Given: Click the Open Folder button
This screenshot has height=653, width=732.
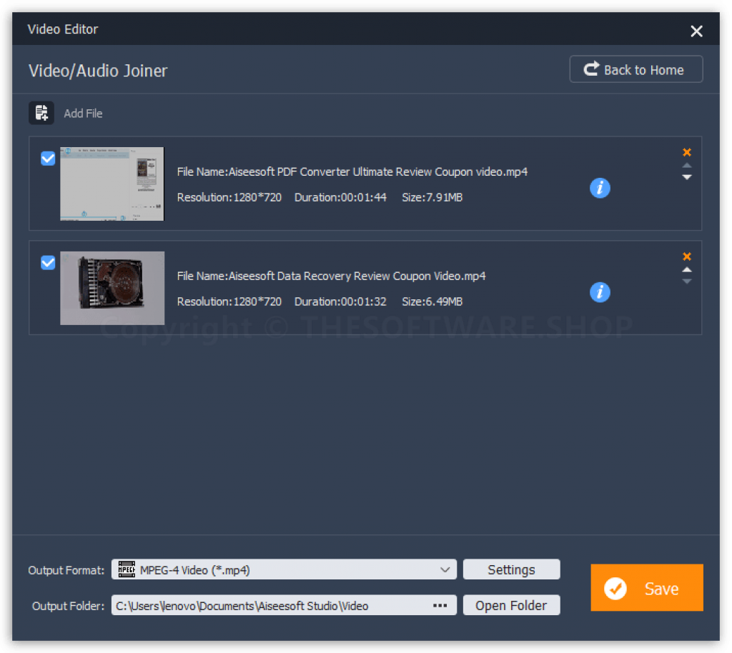Looking at the screenshot, I should pos(511,605).
